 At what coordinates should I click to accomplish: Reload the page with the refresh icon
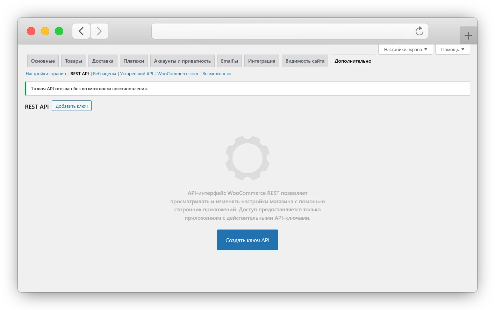pos(419,31)
